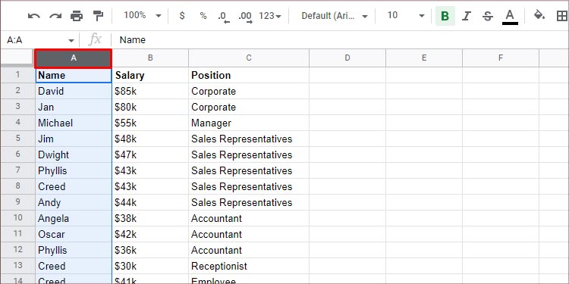The width and height of the screenshot is (569, 284).
Task: Open the 123 more formats menu
Action: (x=270, y=16)
